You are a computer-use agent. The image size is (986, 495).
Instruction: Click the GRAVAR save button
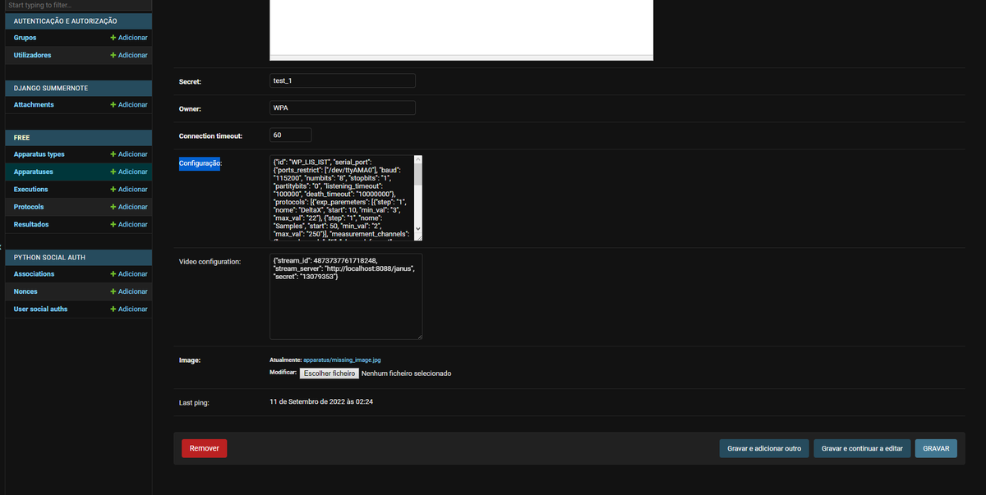[x=936, y=448]
